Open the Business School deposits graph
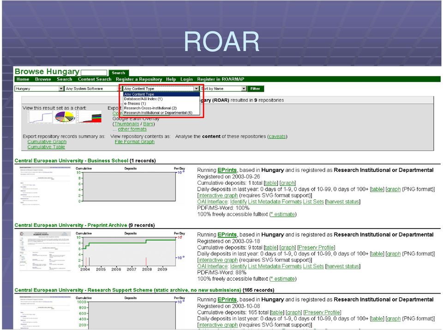 pyautogui.click(x=130, y=185)
